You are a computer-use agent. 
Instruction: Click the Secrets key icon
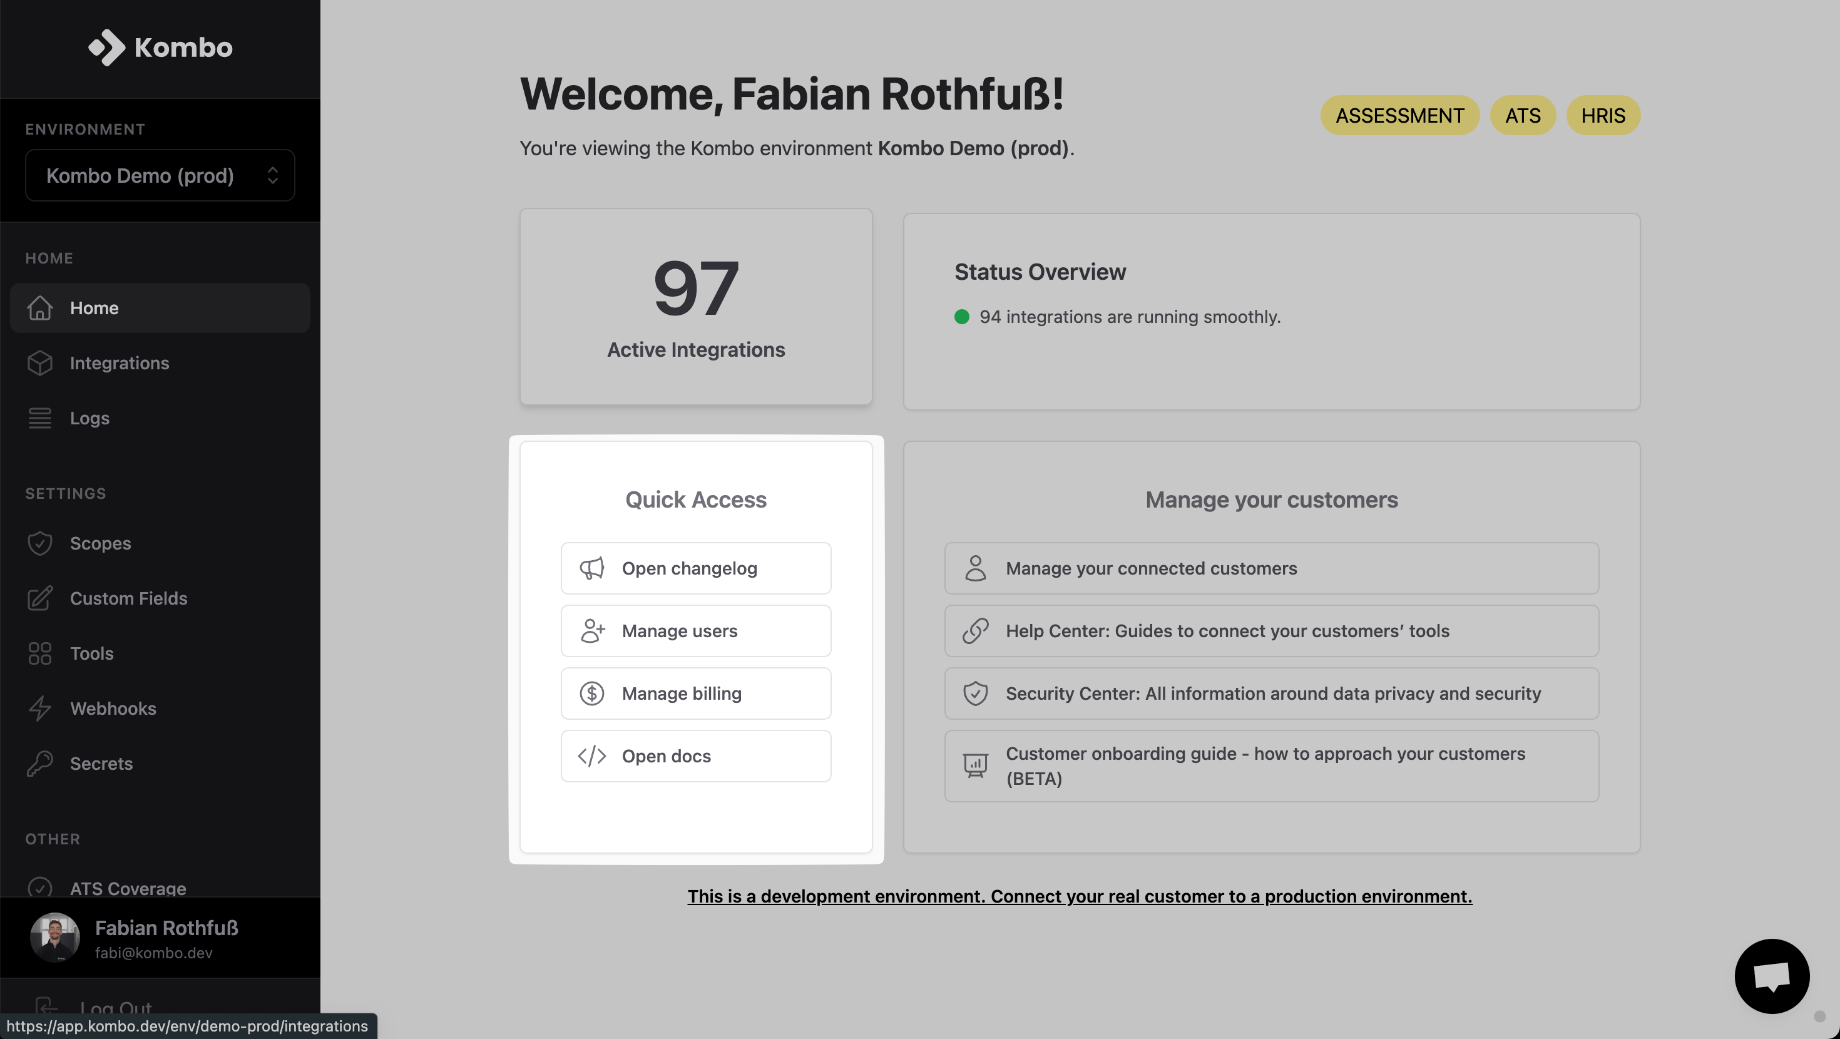tap(40, 763)
